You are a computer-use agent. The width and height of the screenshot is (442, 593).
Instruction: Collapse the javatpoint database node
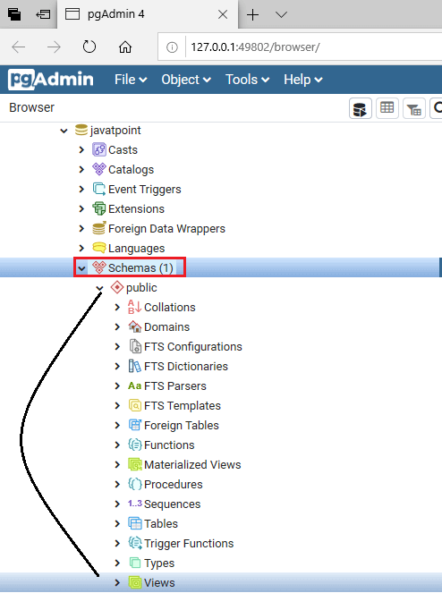click(64, 131)
